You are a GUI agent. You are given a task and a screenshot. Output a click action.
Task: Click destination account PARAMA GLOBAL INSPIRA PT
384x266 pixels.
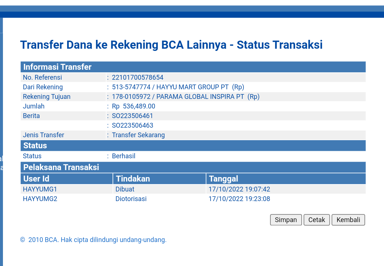click(x=186, y=97)
